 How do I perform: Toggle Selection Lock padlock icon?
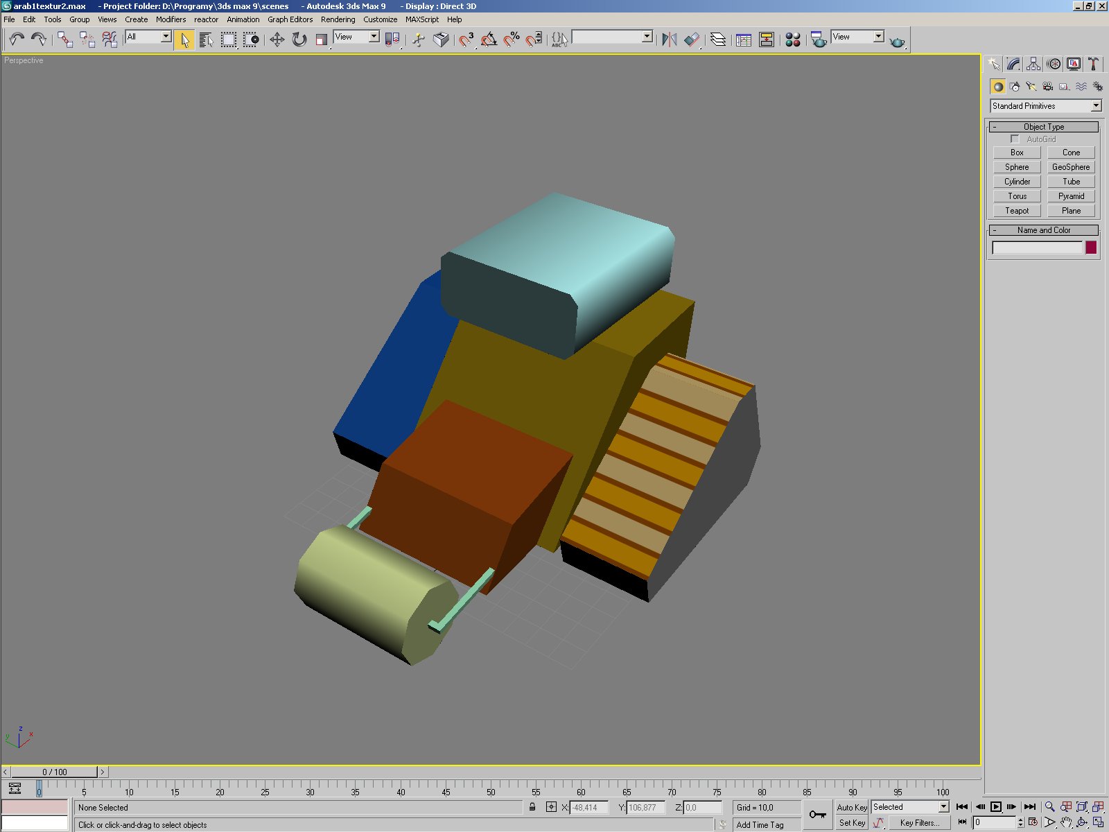tap(532, 807)
